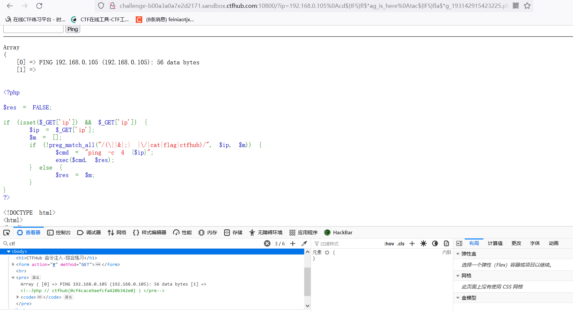Expand the form element node
The height and width of the screenshot is (312, 573).
pos(13,265)
